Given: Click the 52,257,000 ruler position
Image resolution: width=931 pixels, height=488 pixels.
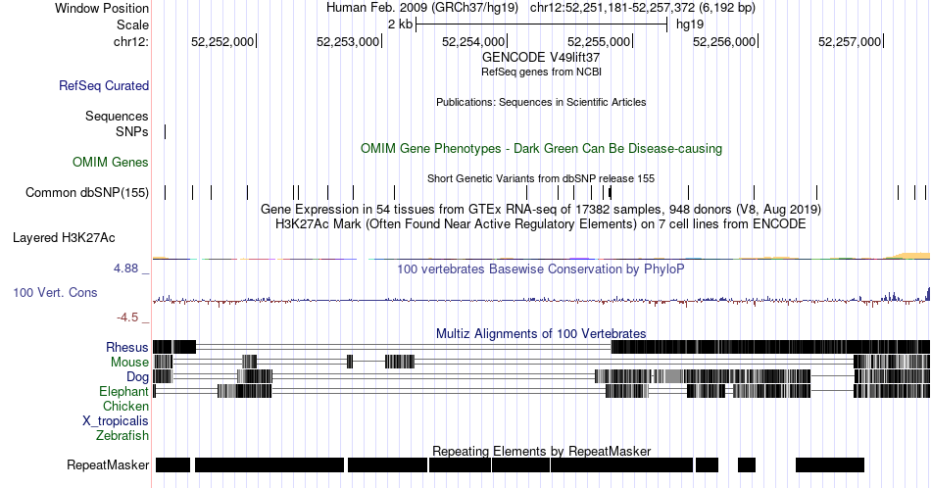Looking at the screenshot, I should point(850,41).
